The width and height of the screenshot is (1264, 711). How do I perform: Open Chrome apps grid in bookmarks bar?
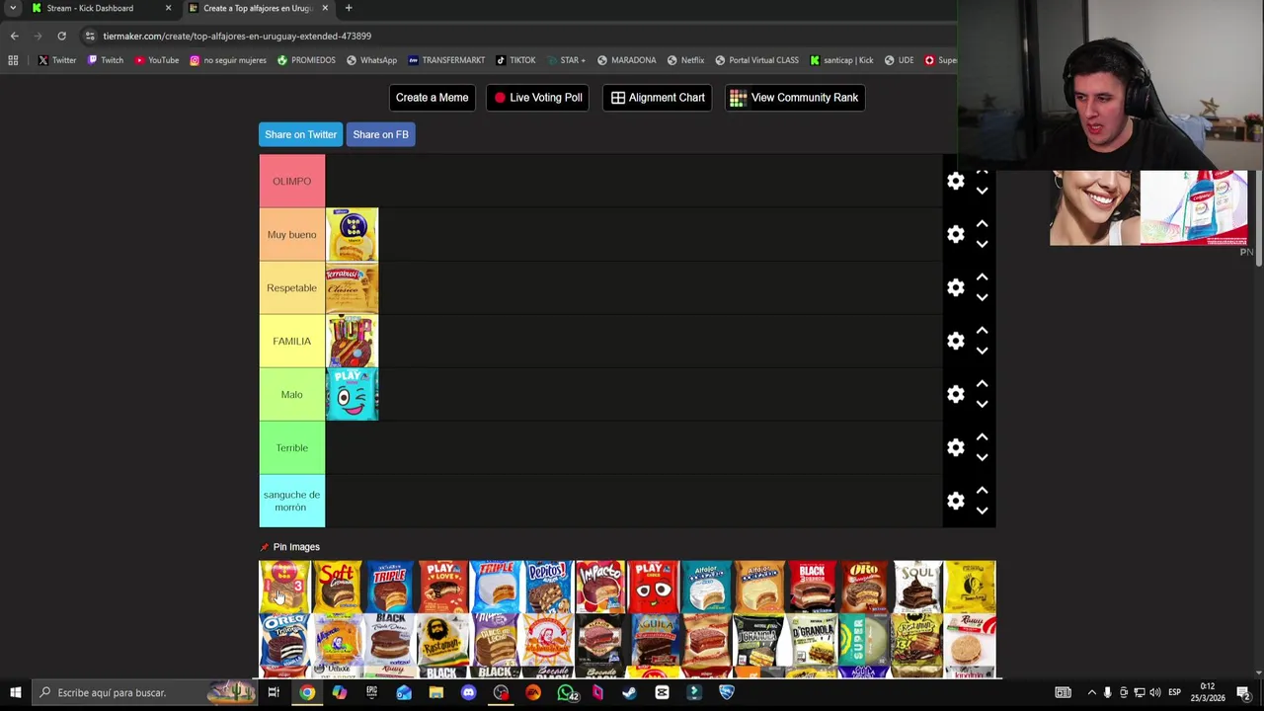point(13,60)
